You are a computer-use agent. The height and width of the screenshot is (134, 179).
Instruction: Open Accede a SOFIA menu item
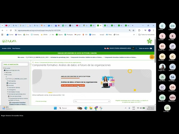[x=6, y=48]
